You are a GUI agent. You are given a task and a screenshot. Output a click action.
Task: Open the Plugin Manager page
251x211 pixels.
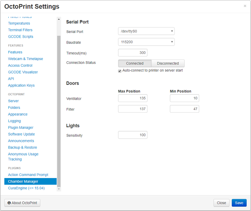click(x=20, y=128)
